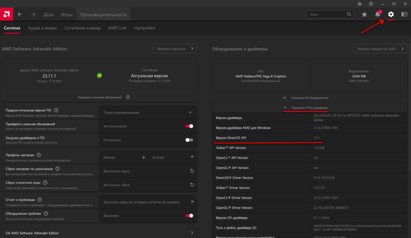Screen dimensions: 411x238
Task: Show help for Сброс статистики игры
Action: click(45, 183)
